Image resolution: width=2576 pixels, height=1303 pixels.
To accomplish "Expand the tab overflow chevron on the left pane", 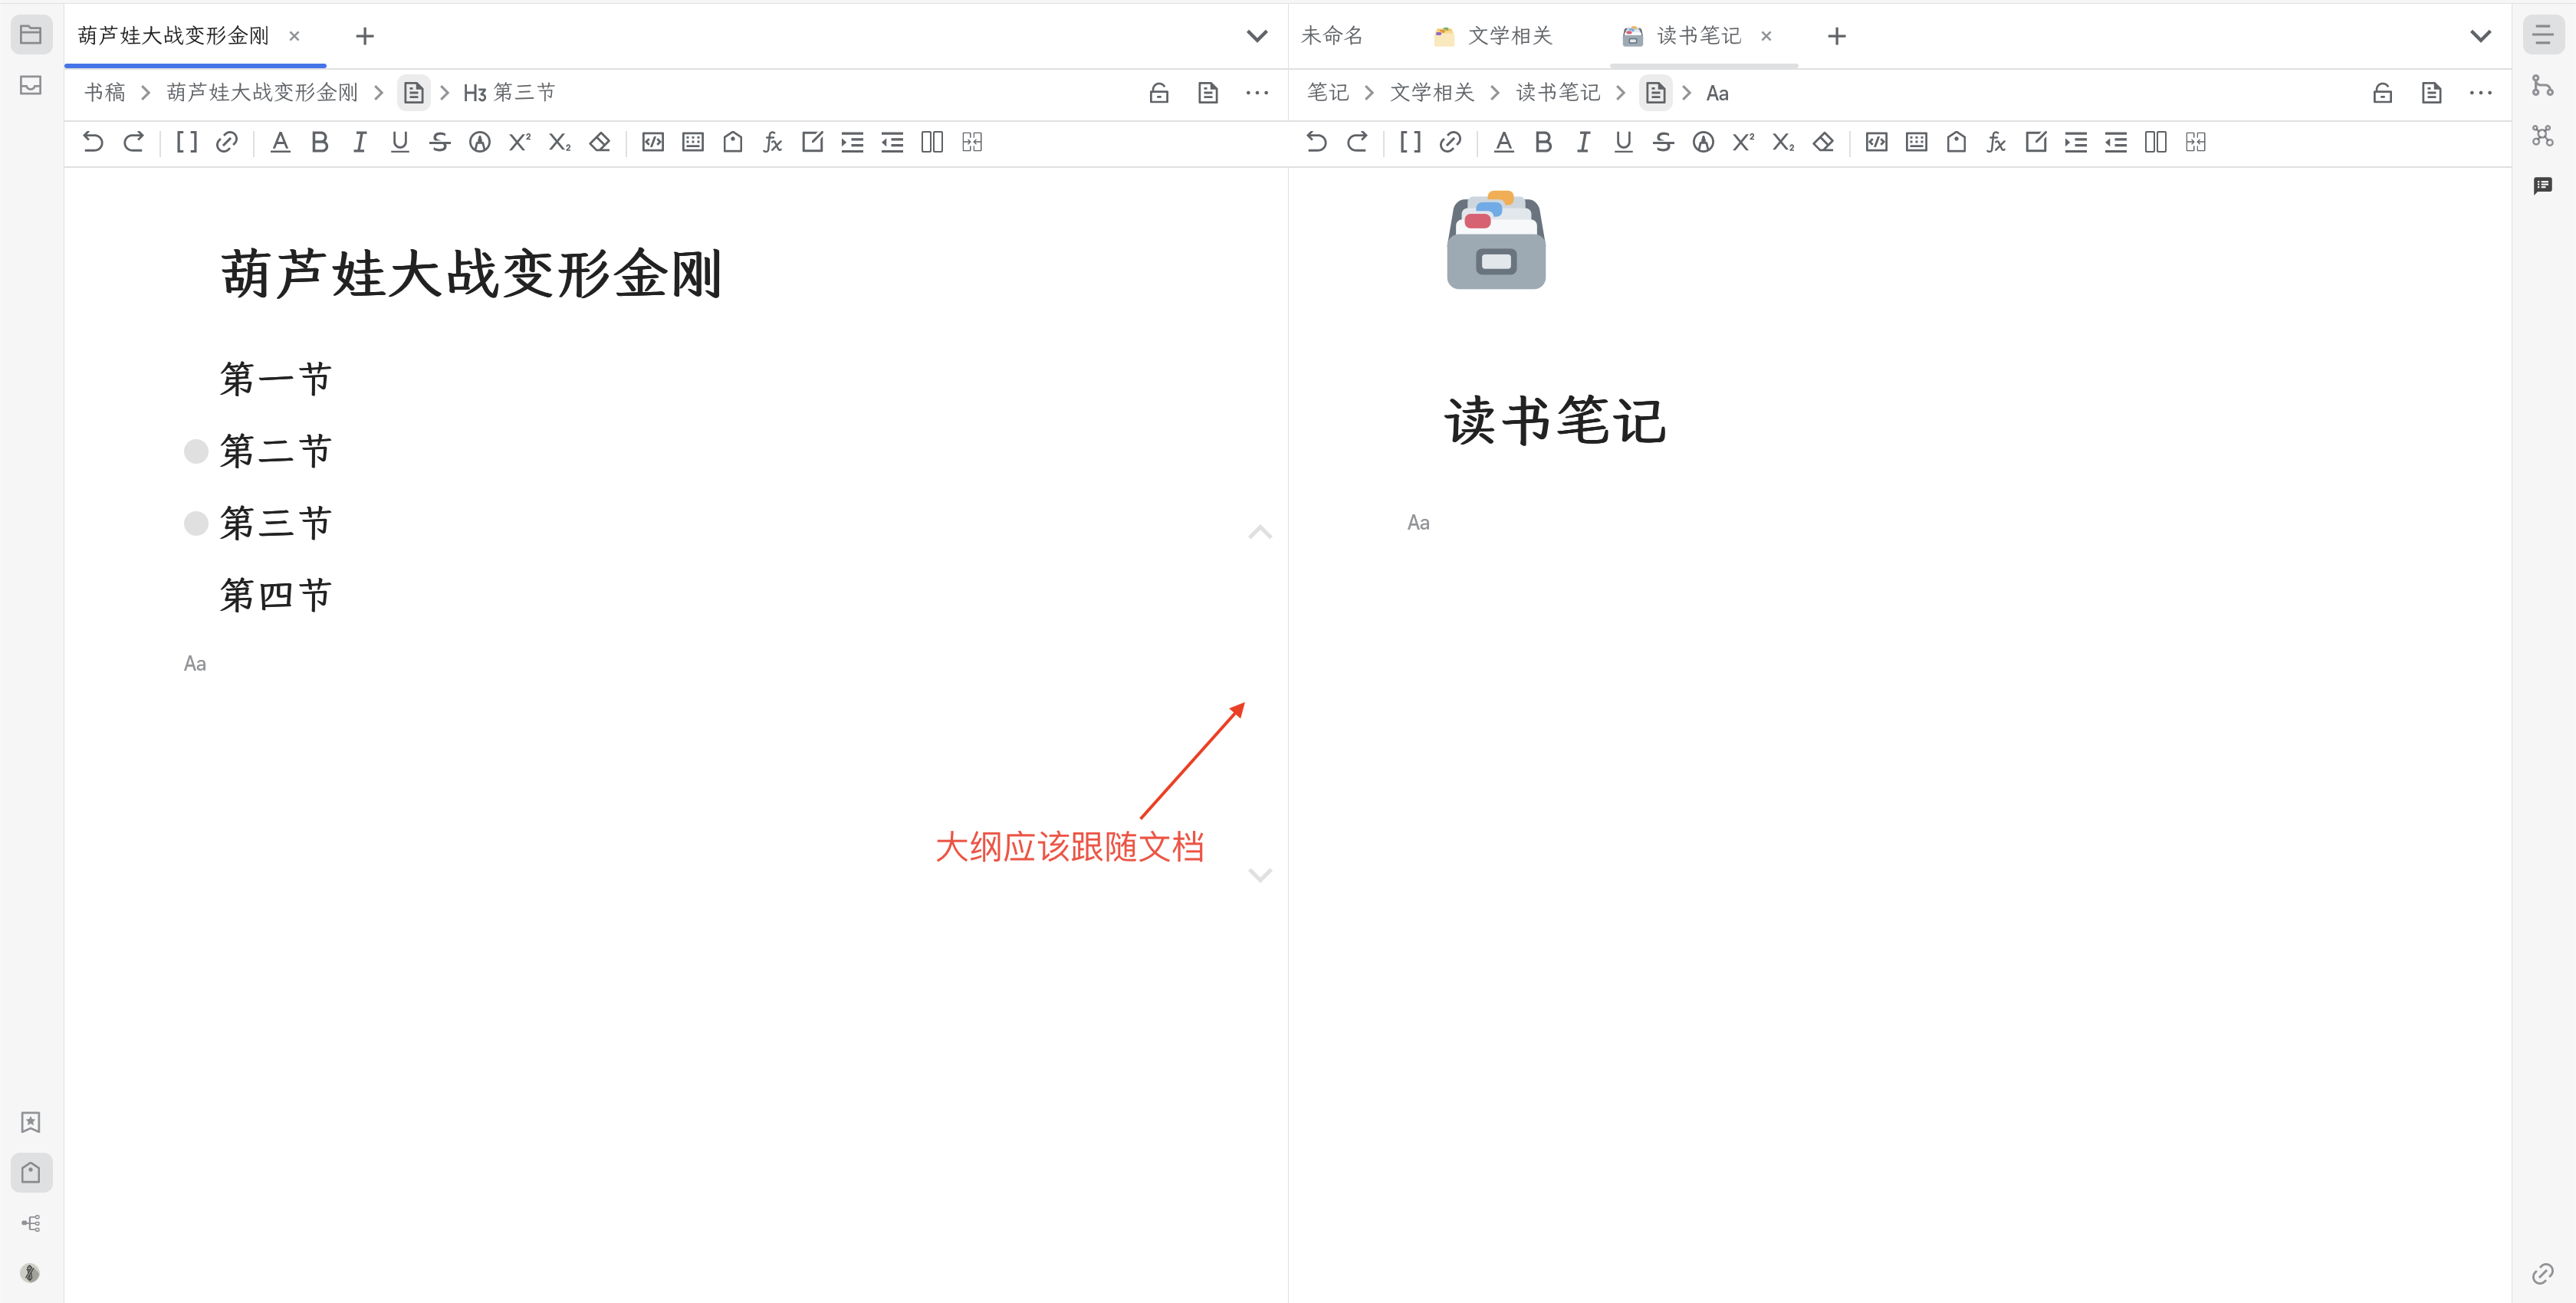I will [x=1257, y=36].
